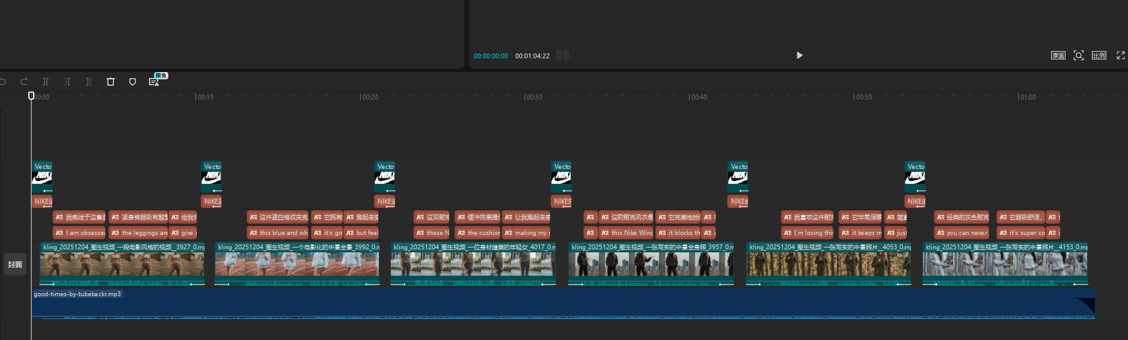Click the trim right of playhead tool
Image resolution: width=1128 pixels, height=340 pixels.
point(89,82)
